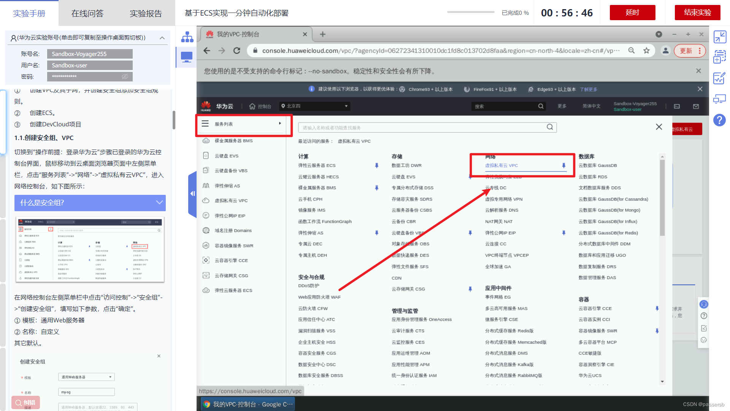Open the network topology icon in lab sidebar
This screenshot has height=411, width=730.
coord(187,37)
